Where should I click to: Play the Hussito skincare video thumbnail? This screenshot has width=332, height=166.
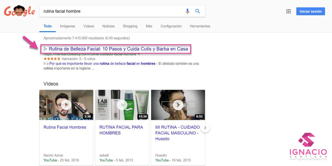click(x=178, y=105)
